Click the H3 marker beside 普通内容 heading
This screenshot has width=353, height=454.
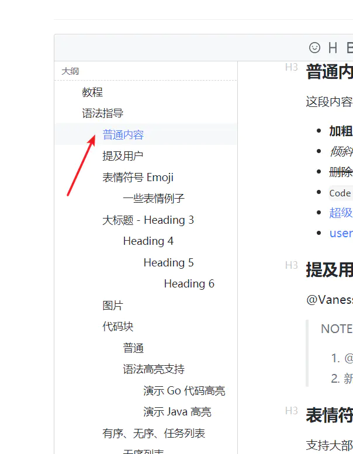(291, 67)
